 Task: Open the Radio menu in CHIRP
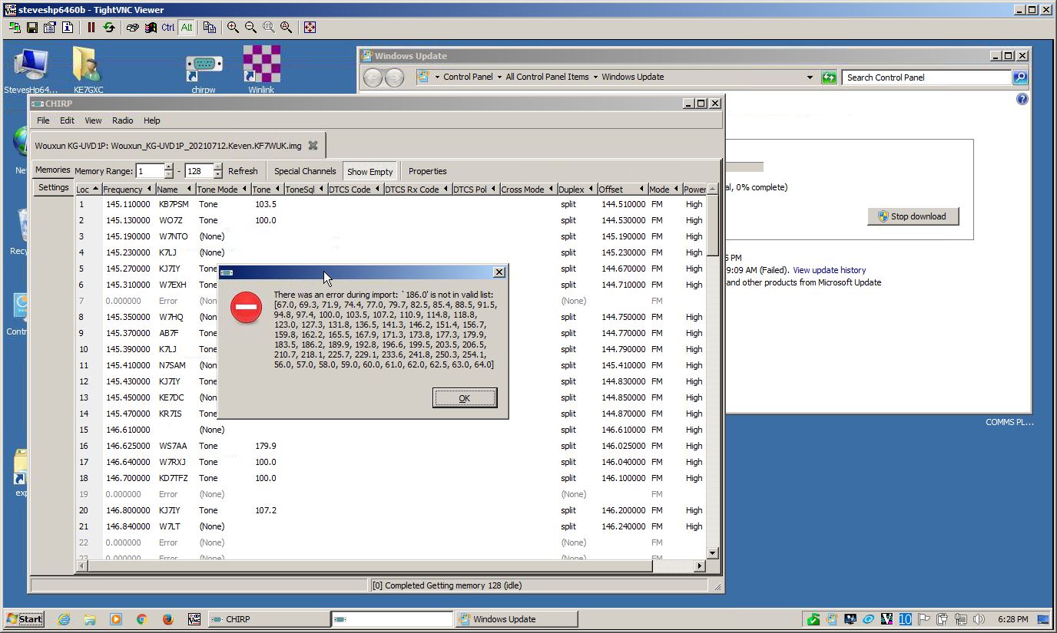123,120
